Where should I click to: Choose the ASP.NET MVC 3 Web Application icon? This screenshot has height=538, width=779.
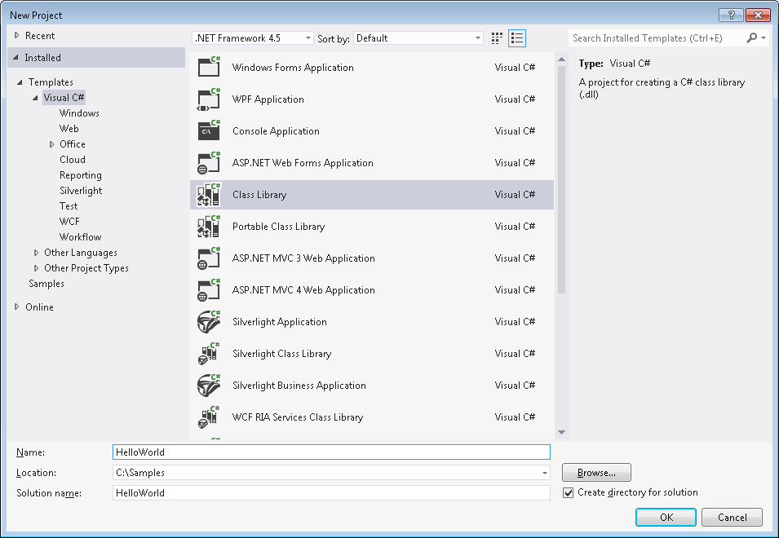209,258
